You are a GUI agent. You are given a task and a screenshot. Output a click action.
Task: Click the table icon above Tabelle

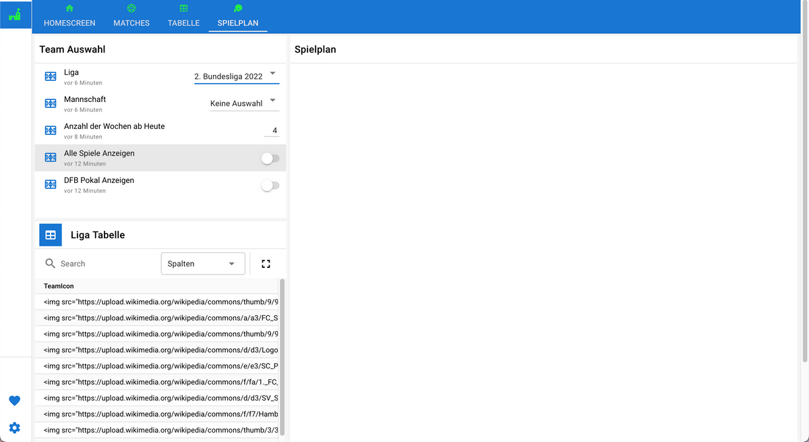click(183, 8)
